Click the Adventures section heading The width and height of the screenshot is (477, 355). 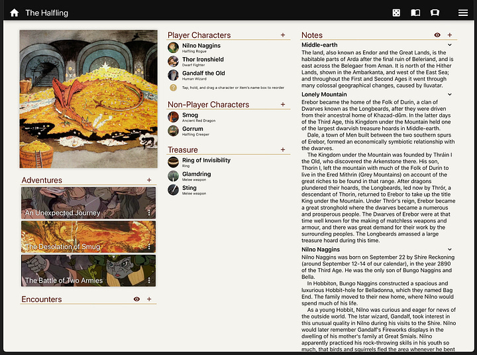pyautogui.click(x=42, y=180)
